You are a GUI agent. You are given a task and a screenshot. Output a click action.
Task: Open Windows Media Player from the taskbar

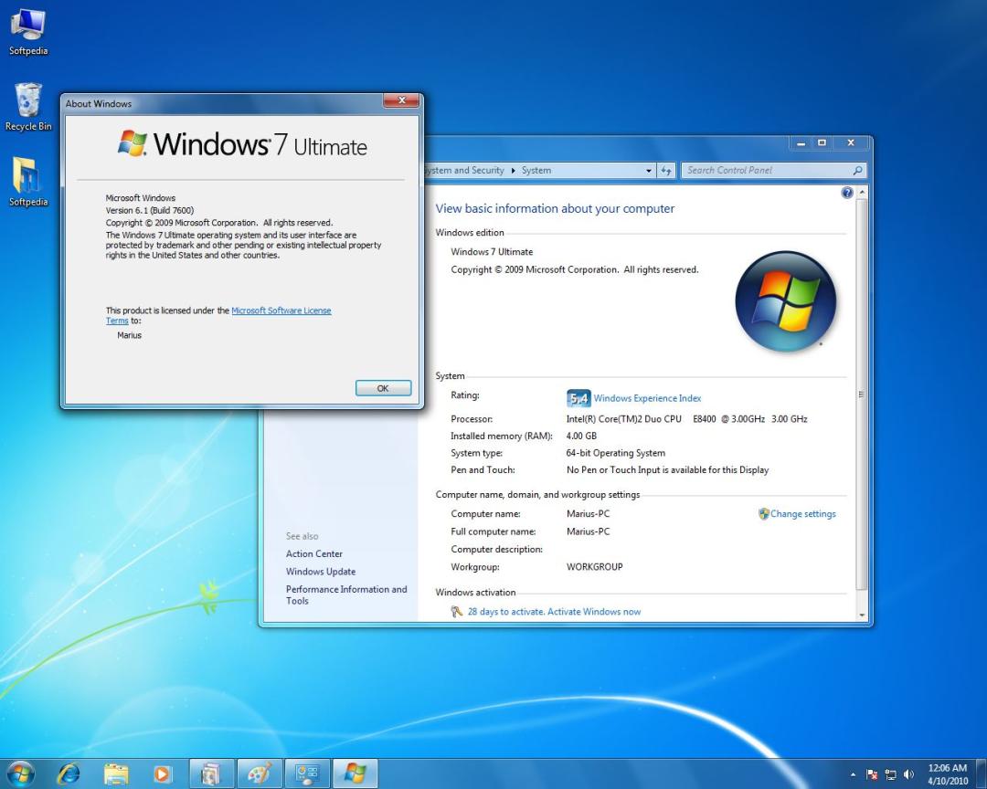tap(163, 773)
